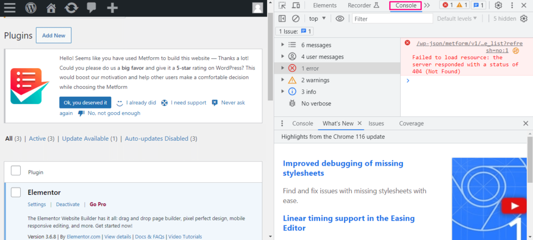Click the eye live expression icon
The height and width of the screenshot is (240, 533).
(x=340, y=19)
